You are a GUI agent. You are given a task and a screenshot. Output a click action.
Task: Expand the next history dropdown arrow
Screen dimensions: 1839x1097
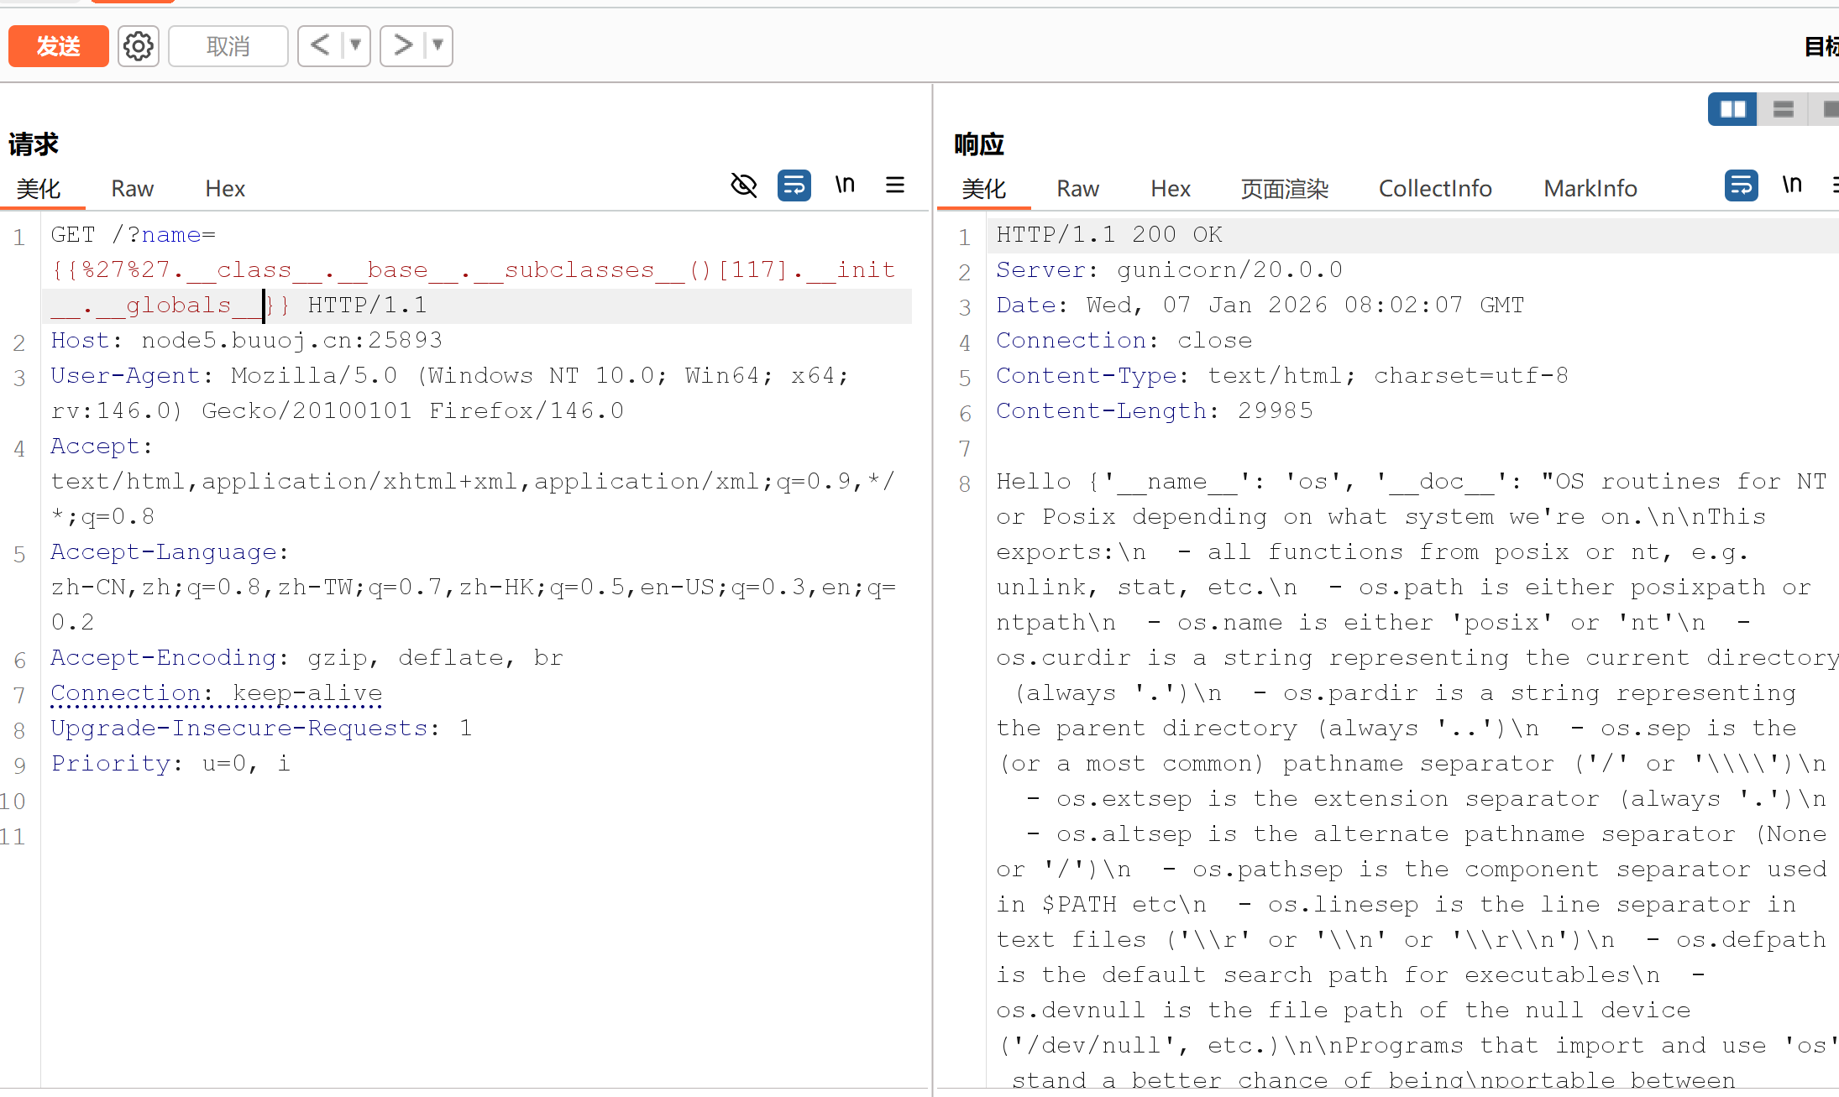437,45
